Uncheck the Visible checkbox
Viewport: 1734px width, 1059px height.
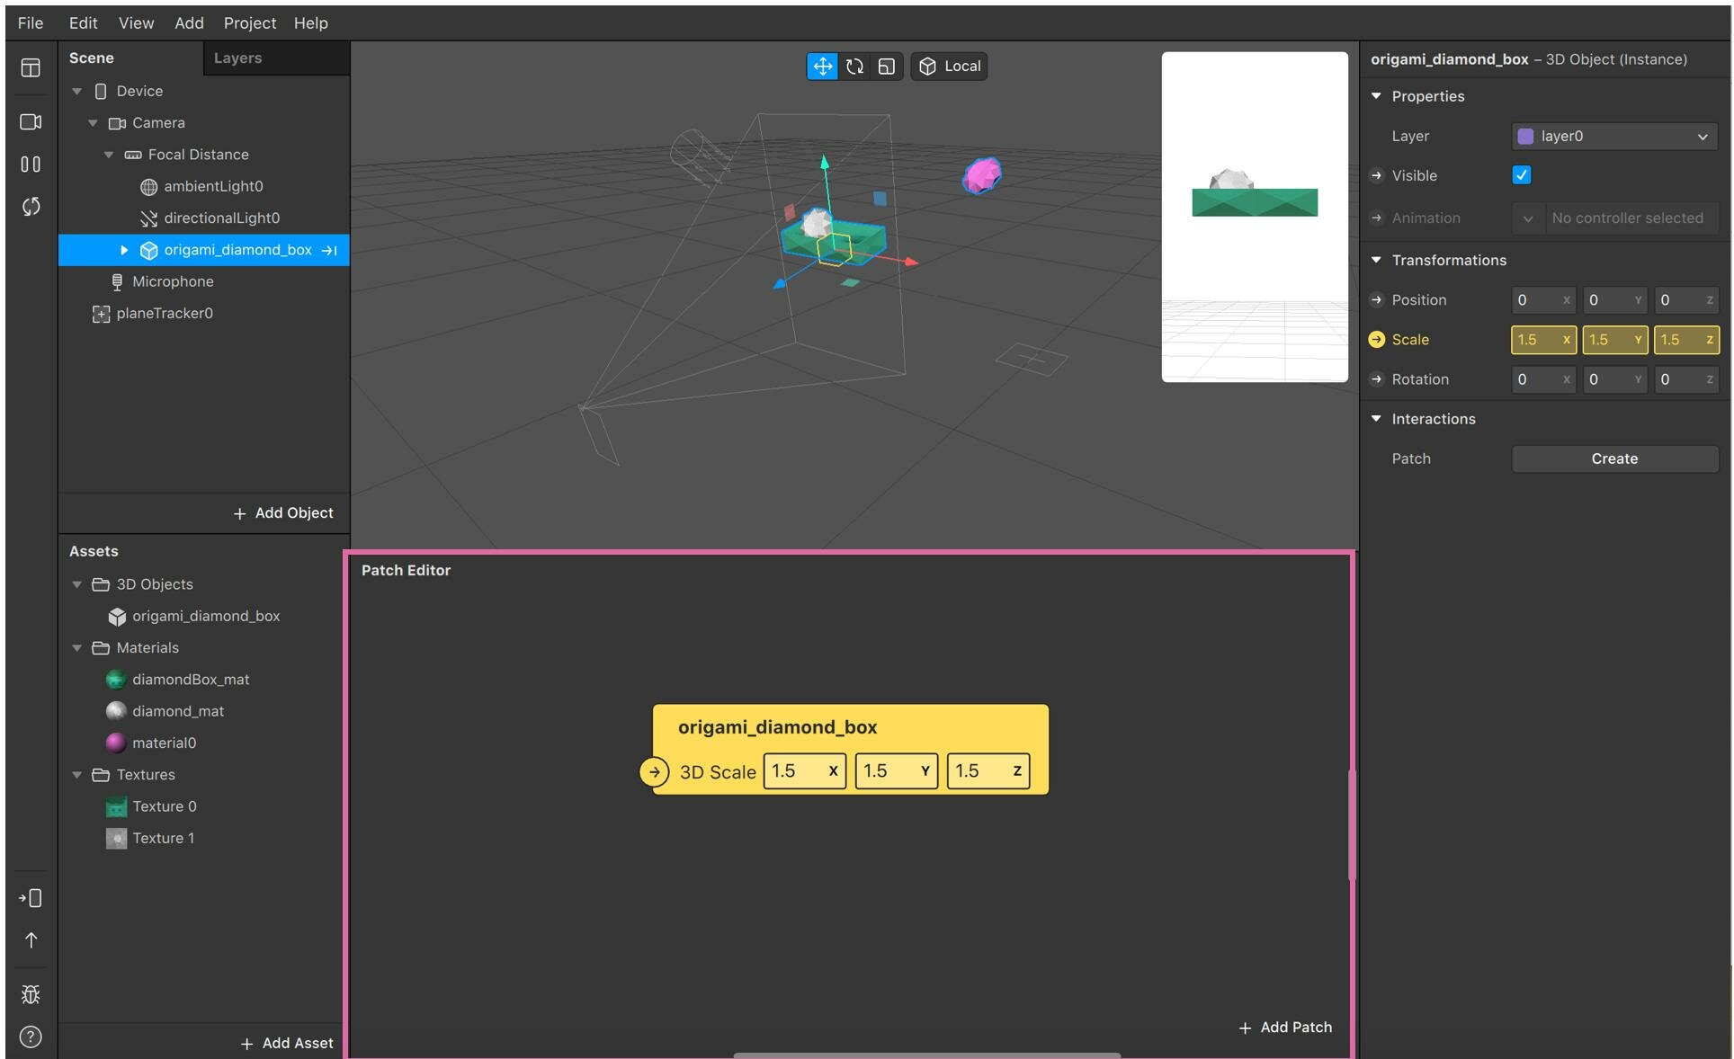[x=1522, y=175]
